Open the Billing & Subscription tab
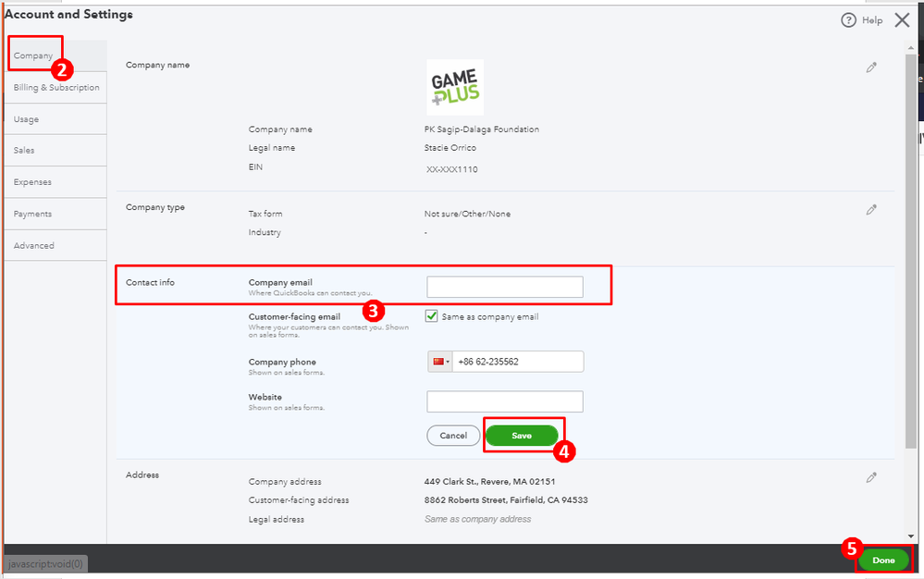Screen dimensions: 924x579 (56, 87)
